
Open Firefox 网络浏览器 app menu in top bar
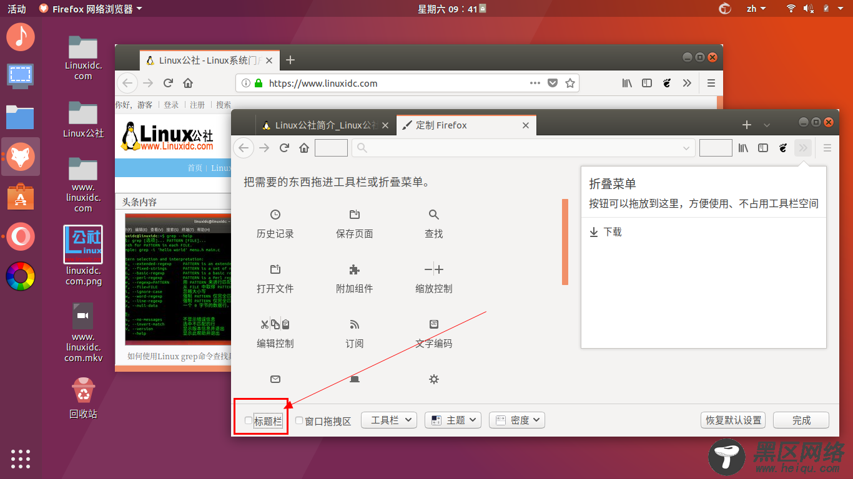click(x=91, y=9)
